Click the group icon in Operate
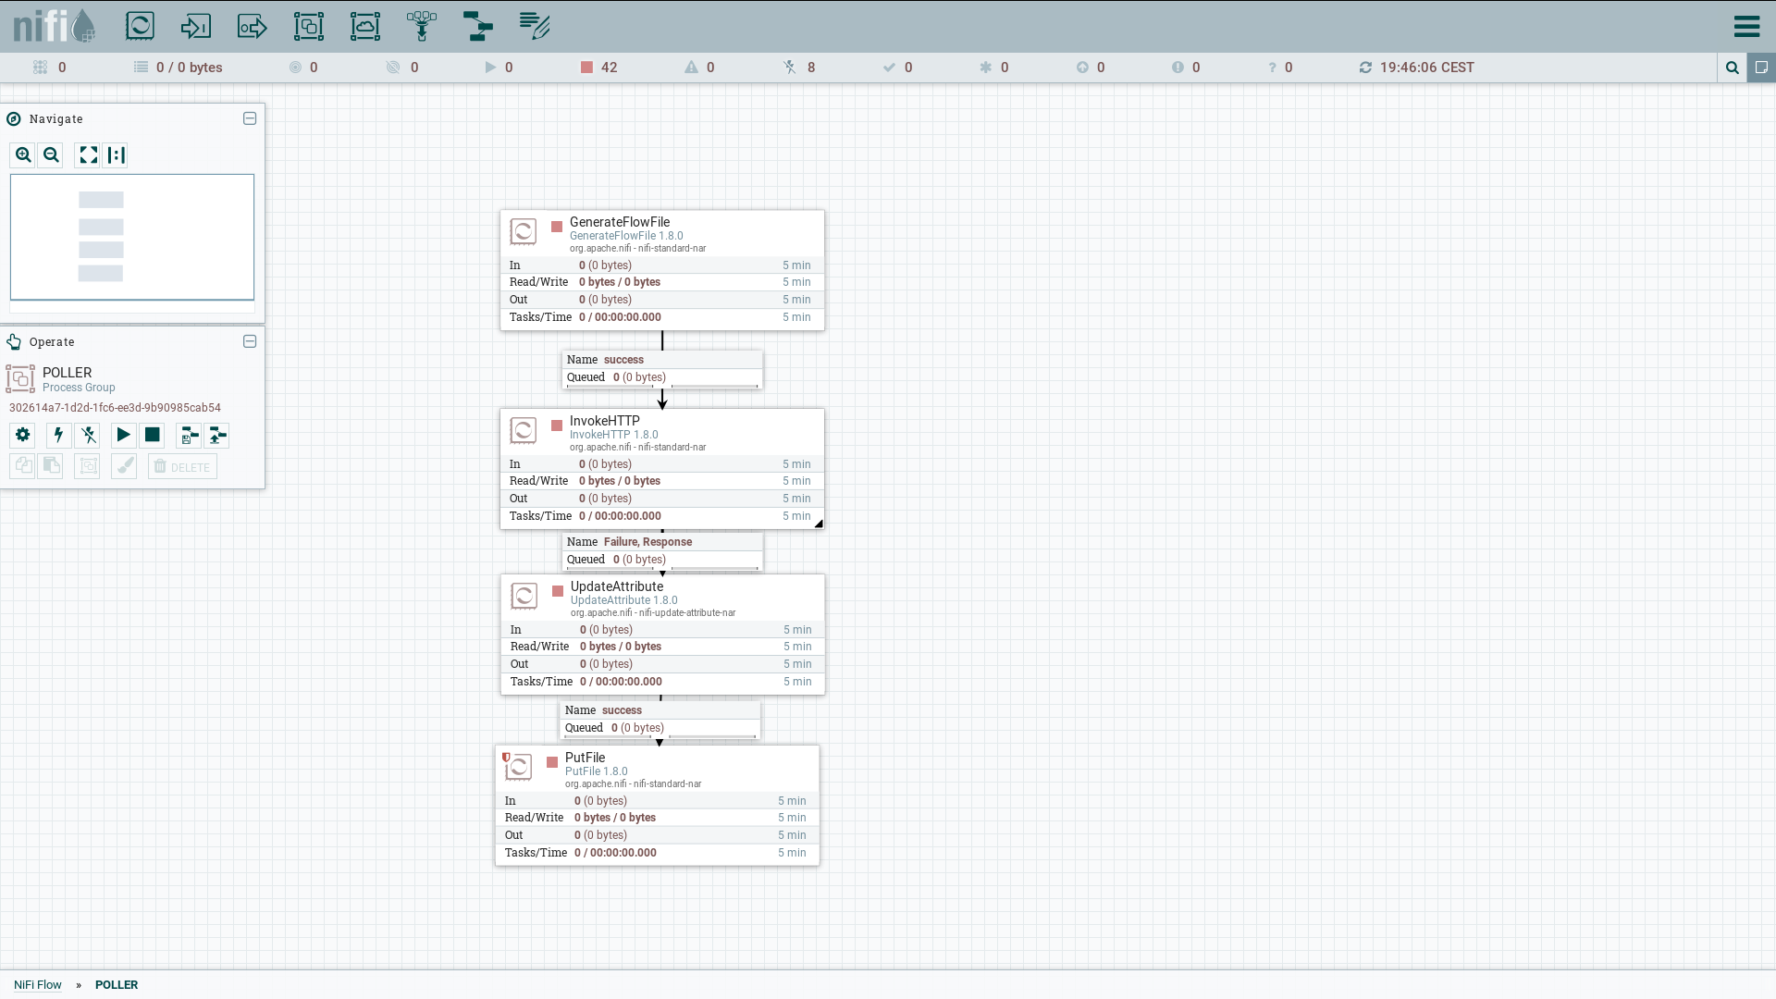 (x=88, y=466)
